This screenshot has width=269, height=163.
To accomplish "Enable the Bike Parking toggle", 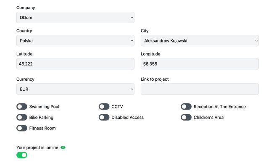I will (22, 117).
